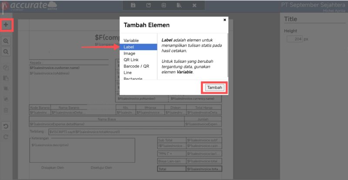Click the Accurate Online logo
Image resolution: width=348 pixels, height=180 pixels.
click(26, 6)
